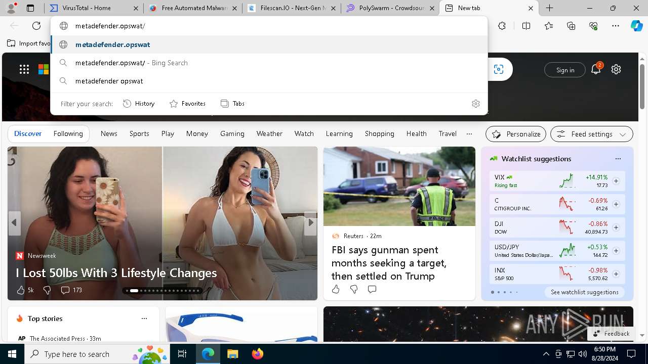The height and width of the screenshot is (364, 648).
Task: Like the Reuters FBI gunman article
Action: (x=336, y=289)
